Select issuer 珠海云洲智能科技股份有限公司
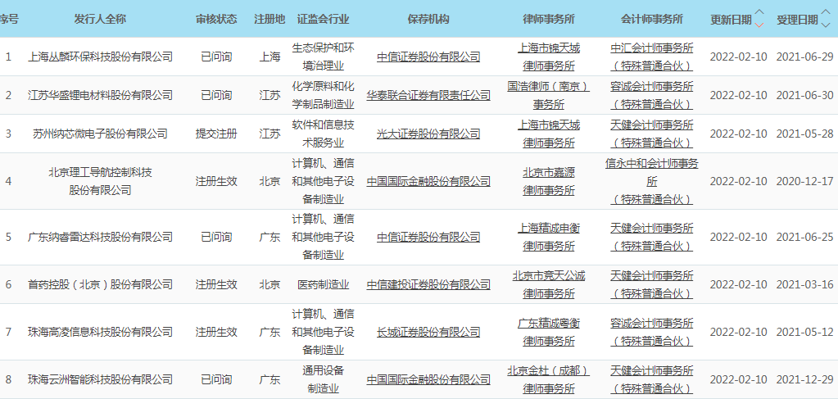 (x=101, y=379)
